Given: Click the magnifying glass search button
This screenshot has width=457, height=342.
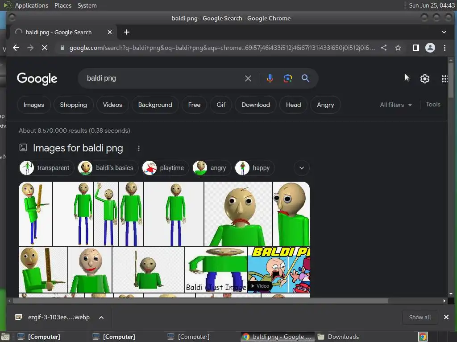Looking at the screenshot, I should pyautogui.click(x=305, y=78).
